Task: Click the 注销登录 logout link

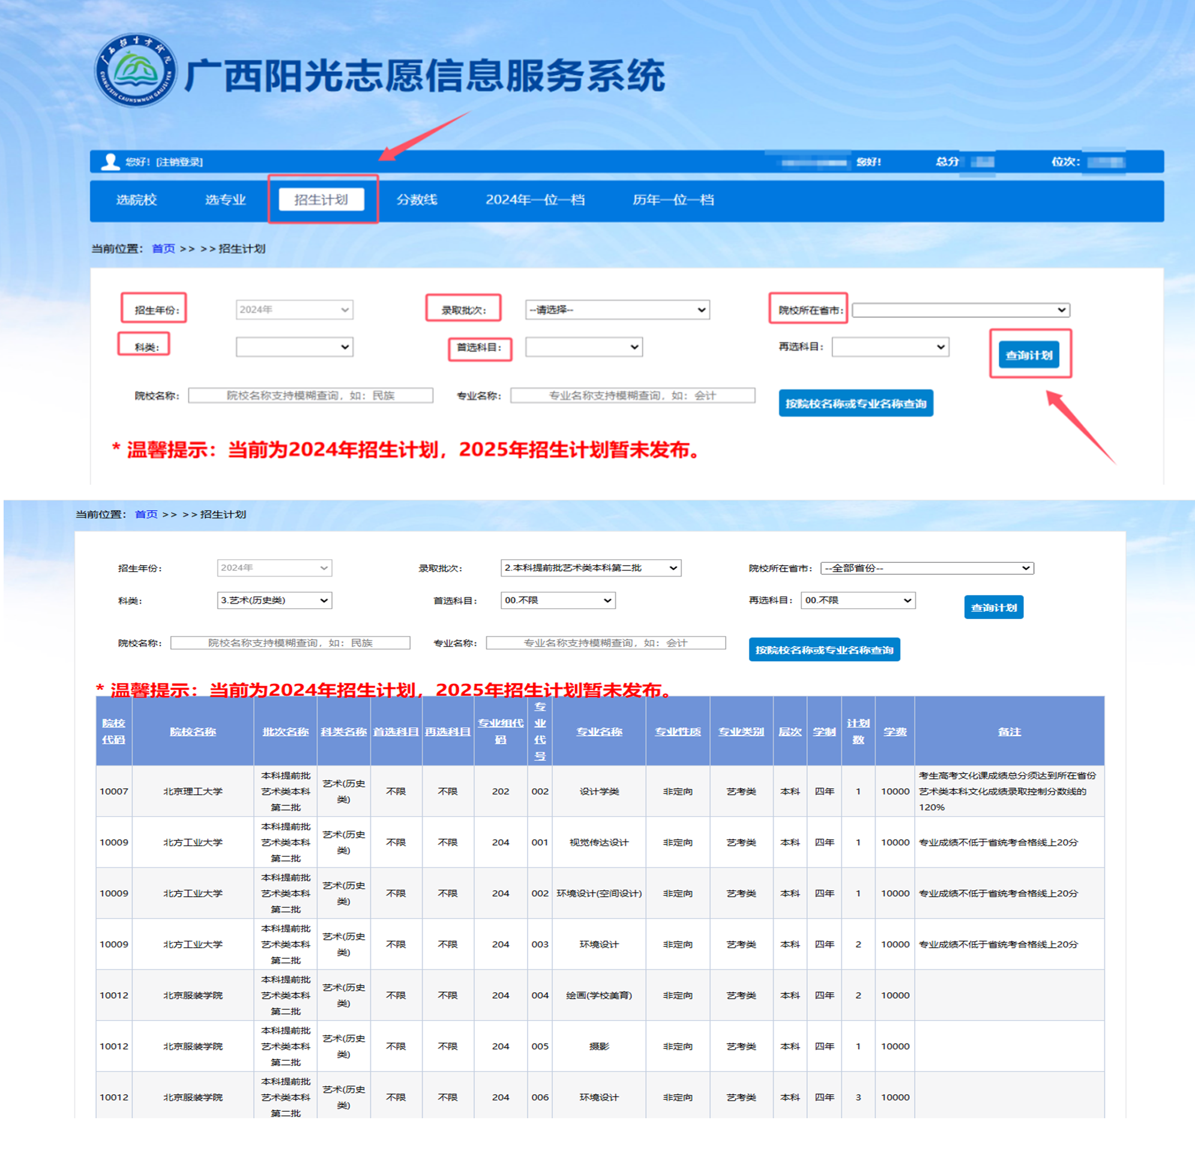Action: [x=179, y=162]
